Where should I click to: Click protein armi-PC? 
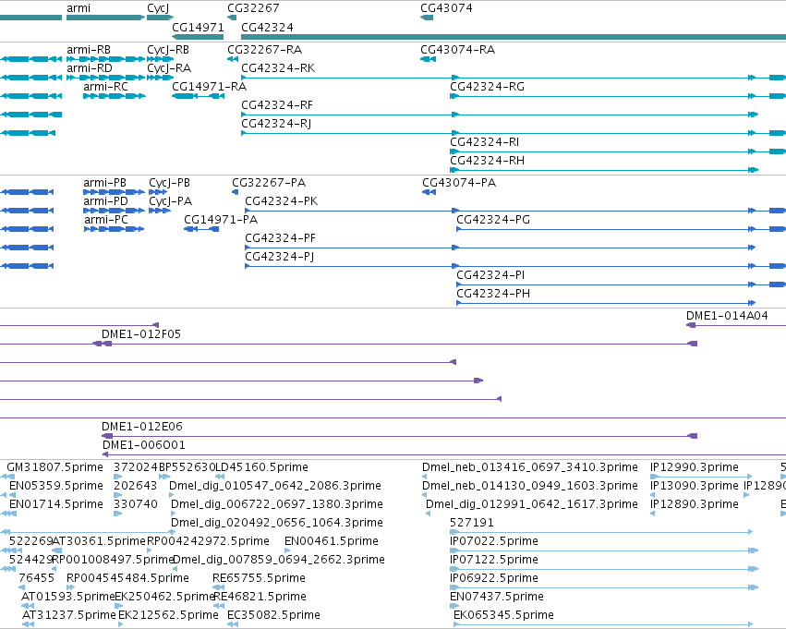(x=106, y=220)
